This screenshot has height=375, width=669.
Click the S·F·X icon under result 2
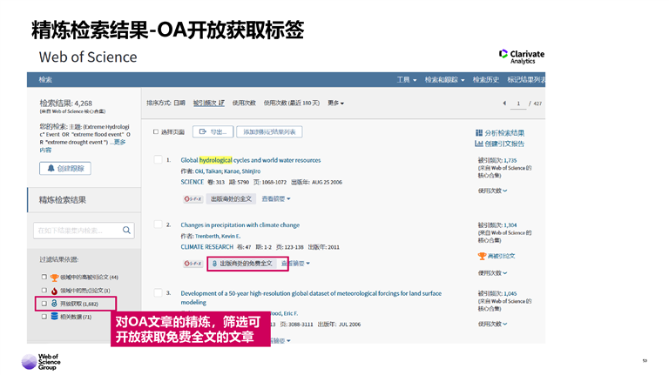click(x=193, y=264)
